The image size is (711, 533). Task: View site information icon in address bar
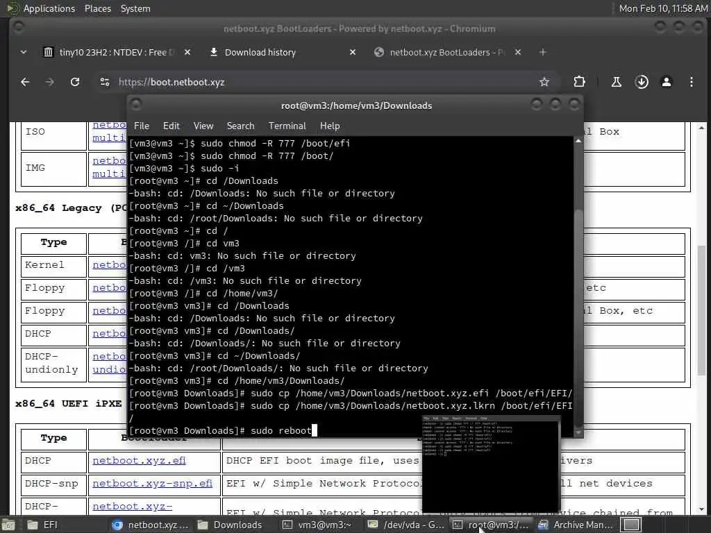pyautogui.click(x=105, y=82)
